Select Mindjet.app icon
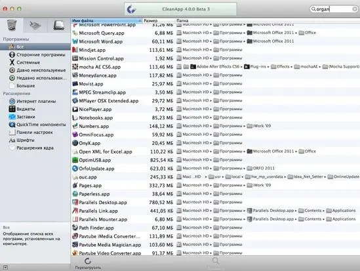360x271 pixels. coord(75,50)
